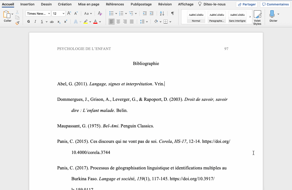The image size is (292, 190).
Task: Toggle italic formatting
Action: [35, 22]
